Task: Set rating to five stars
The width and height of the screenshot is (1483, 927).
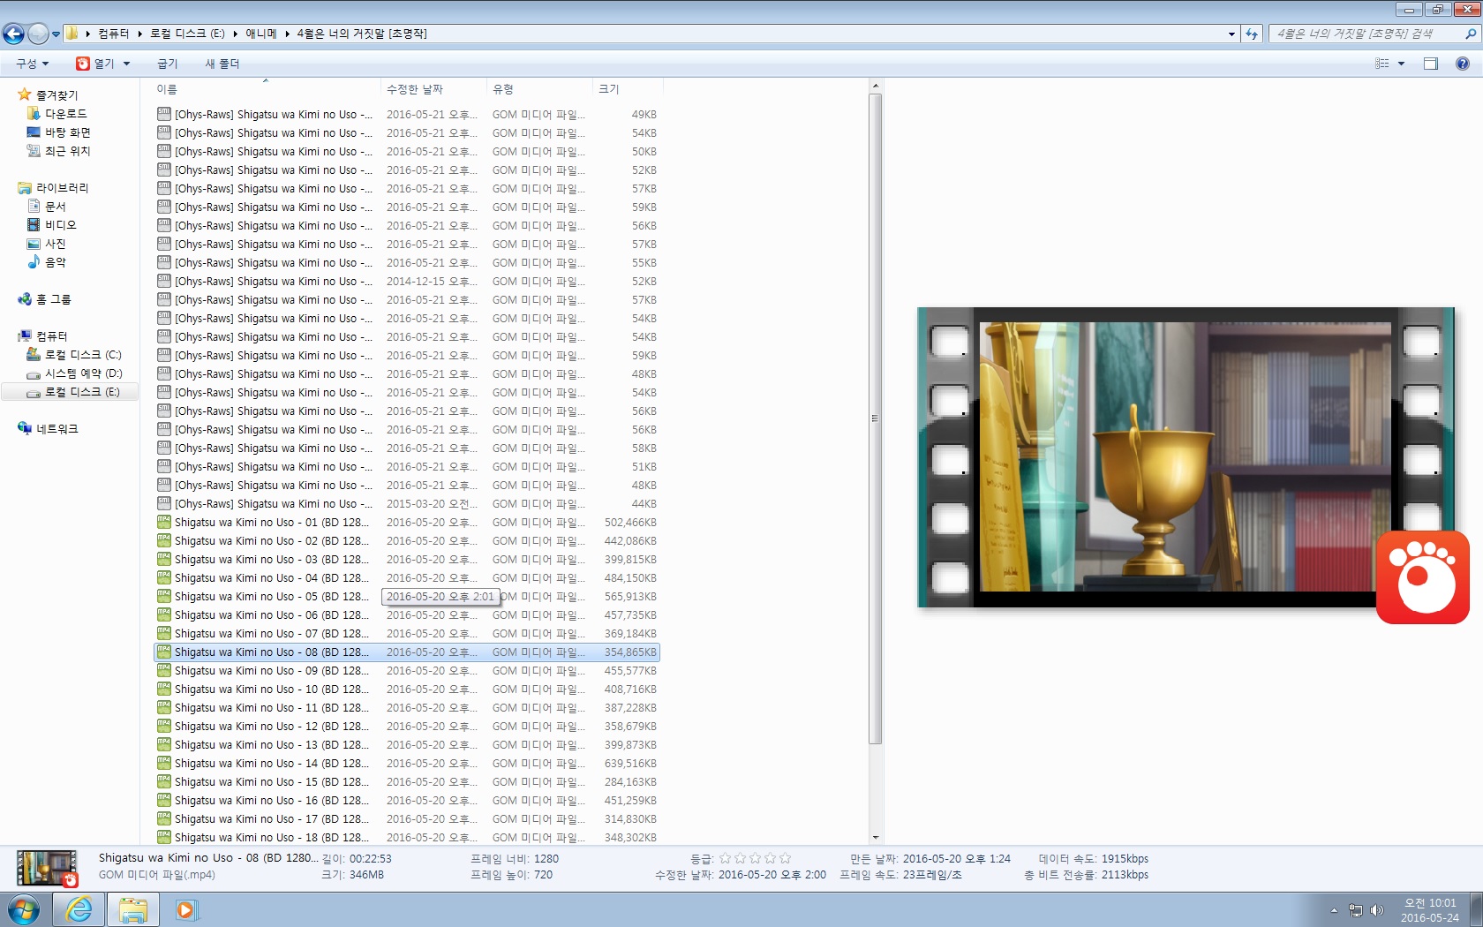Action: click(785, 858)
